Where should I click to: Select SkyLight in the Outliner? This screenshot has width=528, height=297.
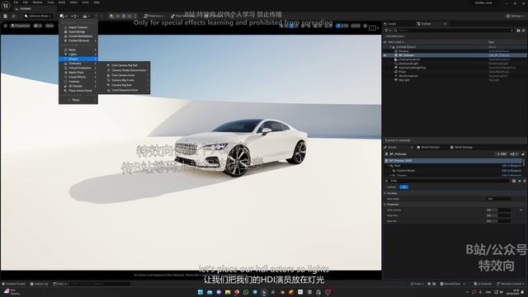[404, 80]
